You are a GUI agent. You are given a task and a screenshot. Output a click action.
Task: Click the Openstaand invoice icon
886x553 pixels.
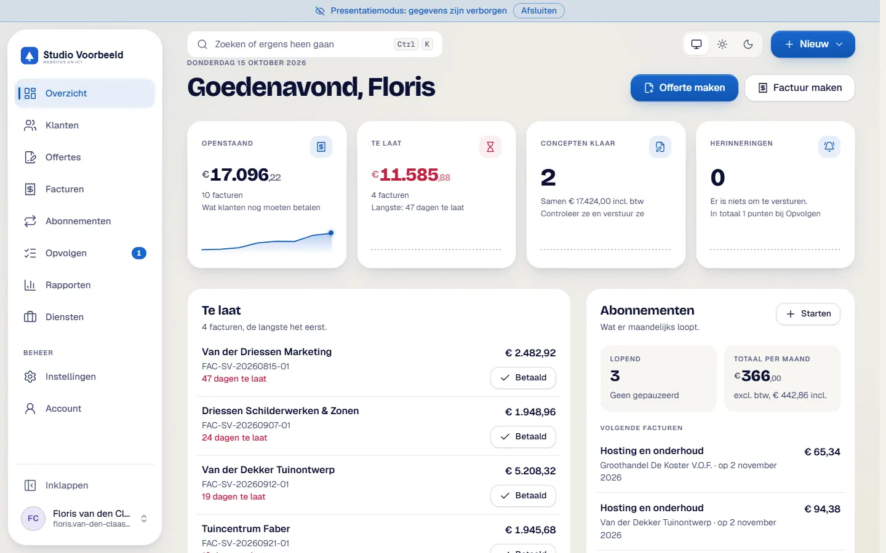tap(321, 147)
